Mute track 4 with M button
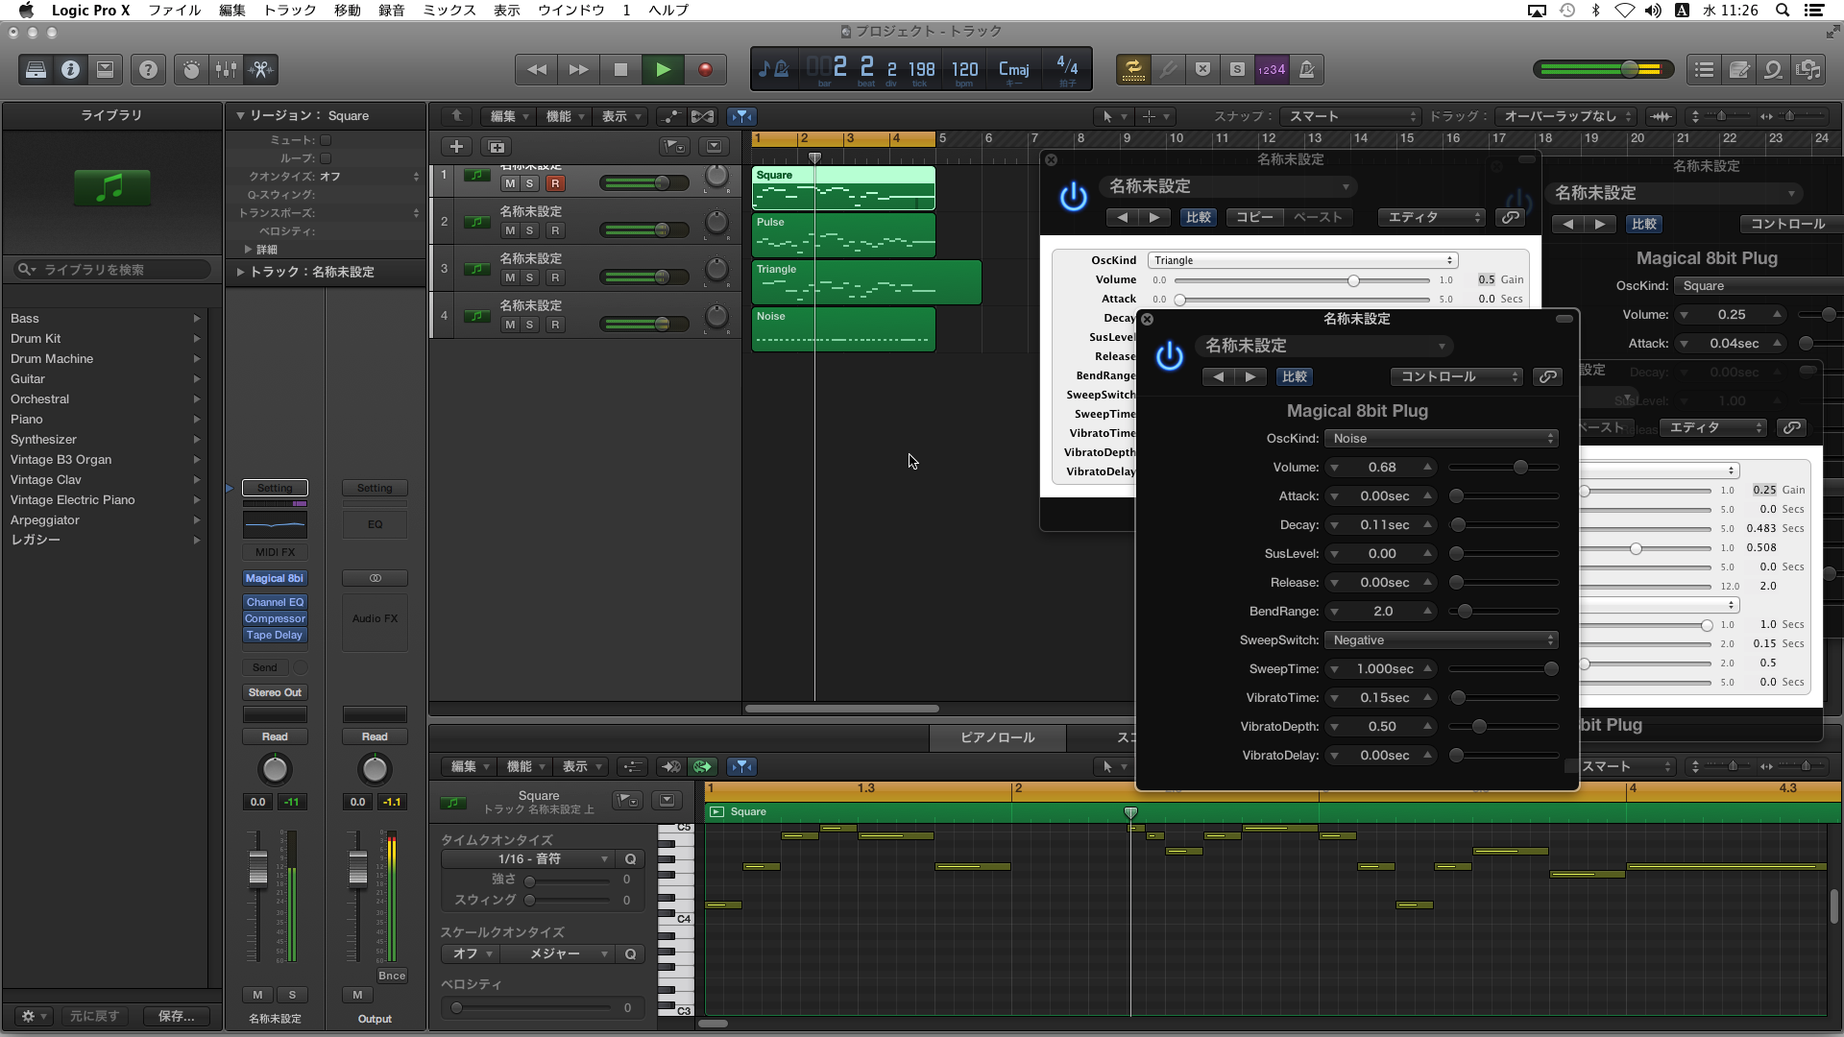The image size is (1844, 1037). pos(510,325)
